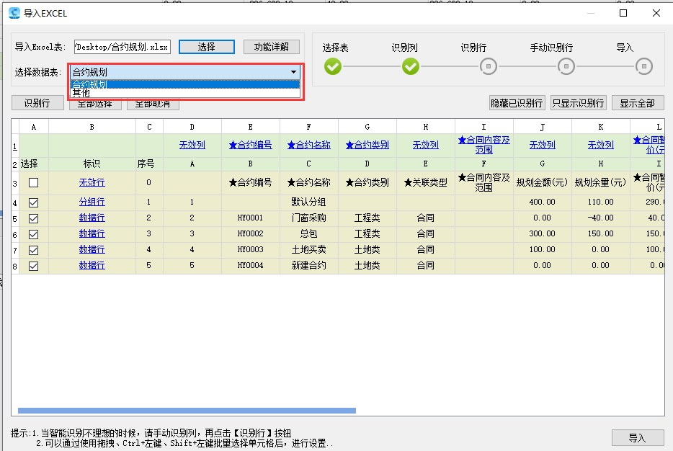The height and width of the screenshot is (451, 673).
Task: Click the horizontal scrollbar of the table
Action: tap(187, 411)
